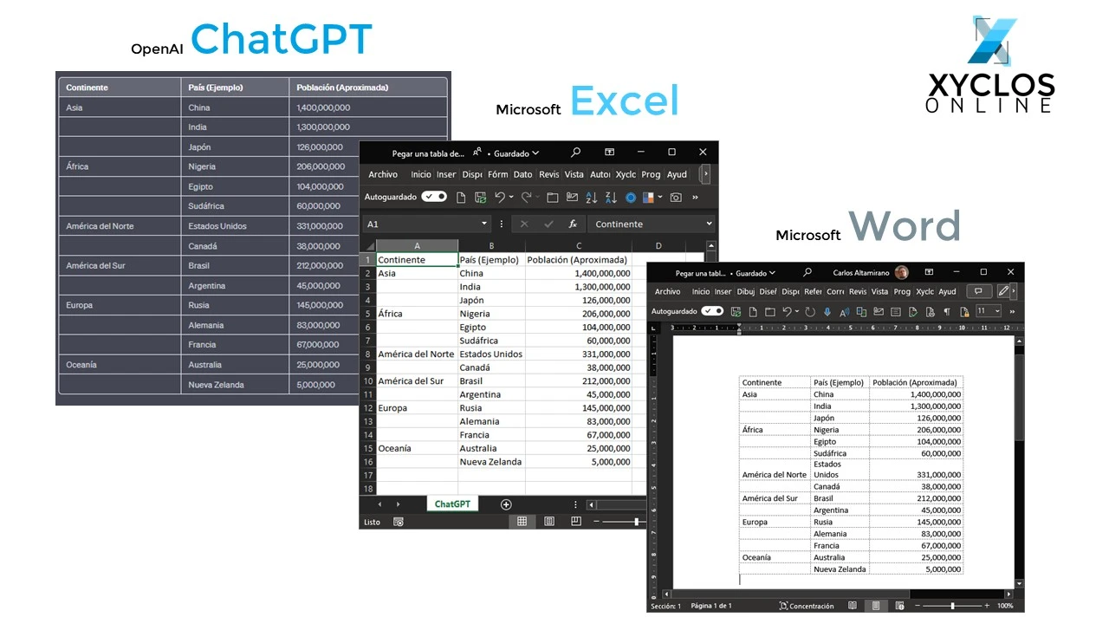This screenshot has height=624, width=1109.
Task: Click the macro record icon in Excel status bar
Action: (399, 522)
